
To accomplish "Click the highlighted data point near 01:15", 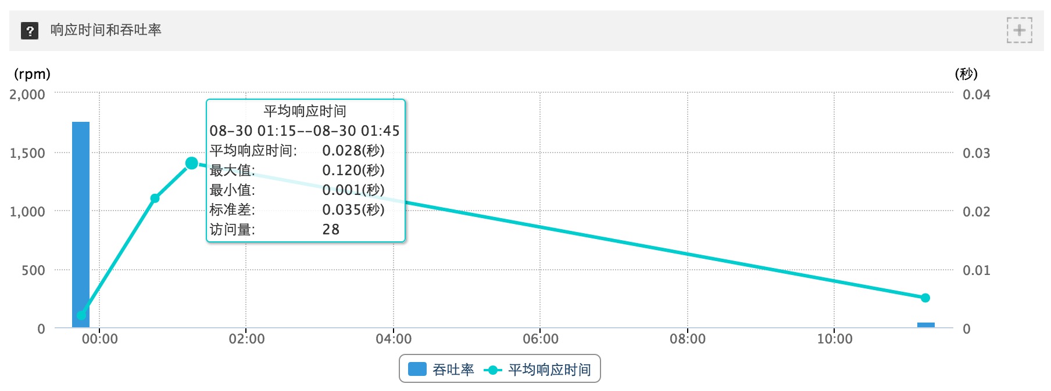I will (192, 164).
